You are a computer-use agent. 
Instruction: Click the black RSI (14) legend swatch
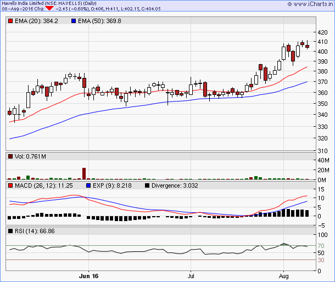tap(10, 231)
